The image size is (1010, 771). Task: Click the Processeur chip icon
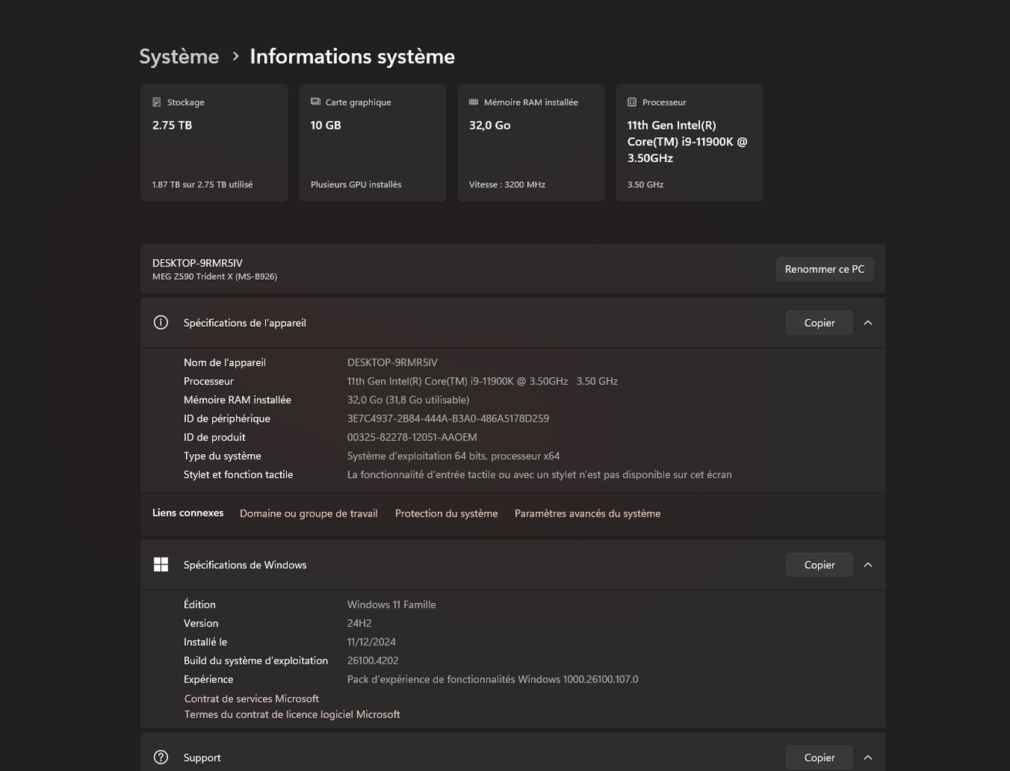[632, 102]
